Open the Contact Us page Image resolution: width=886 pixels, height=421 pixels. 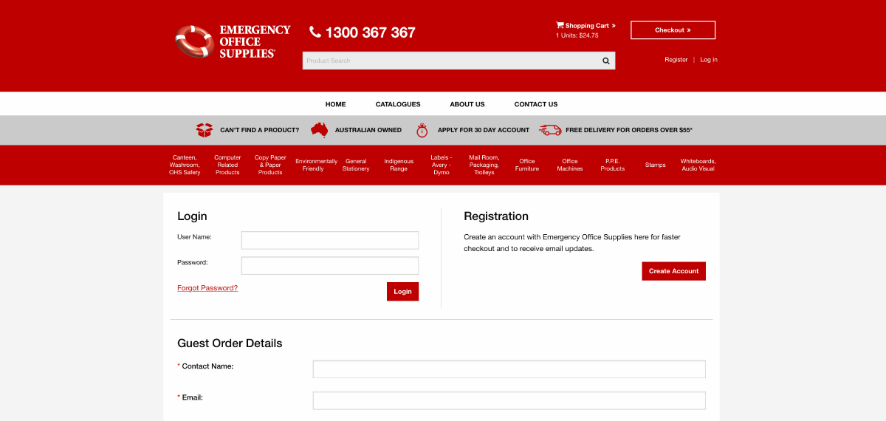coord(536,104)
